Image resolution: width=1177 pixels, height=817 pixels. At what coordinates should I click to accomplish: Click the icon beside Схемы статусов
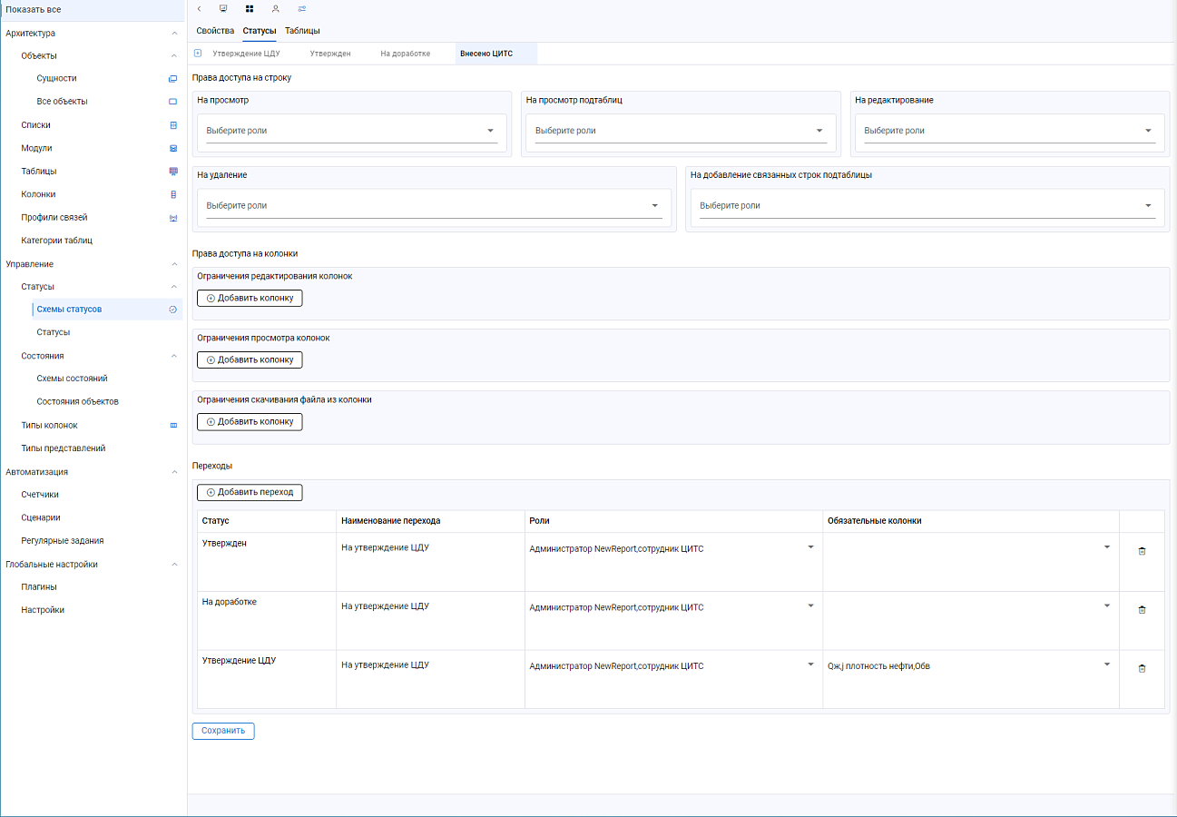pyautogui.click(x=172, y=310)
